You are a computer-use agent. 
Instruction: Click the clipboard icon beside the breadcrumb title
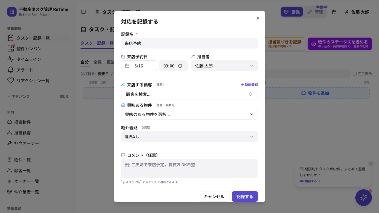97,12
